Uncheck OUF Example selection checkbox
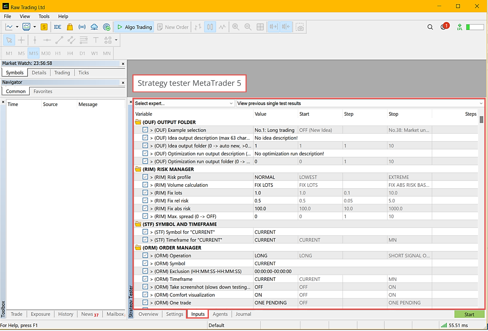This screenshot has height=331, width=488. (145, 130)
